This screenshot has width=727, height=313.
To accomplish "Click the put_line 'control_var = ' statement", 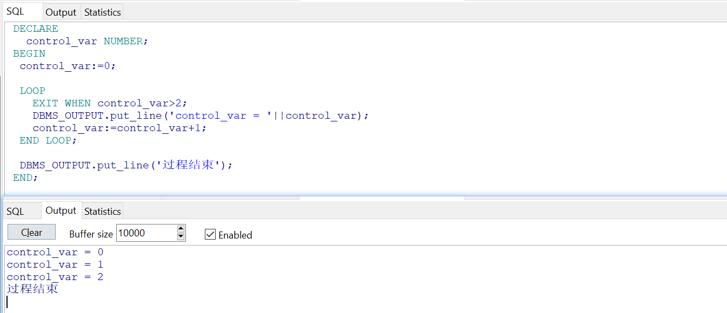I will pyautogui.click(x=201, y=115).
